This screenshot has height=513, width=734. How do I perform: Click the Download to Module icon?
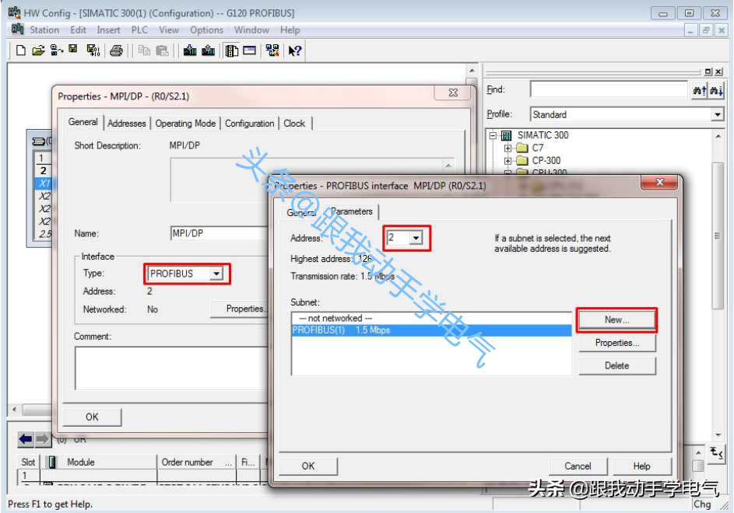[189, 51]
